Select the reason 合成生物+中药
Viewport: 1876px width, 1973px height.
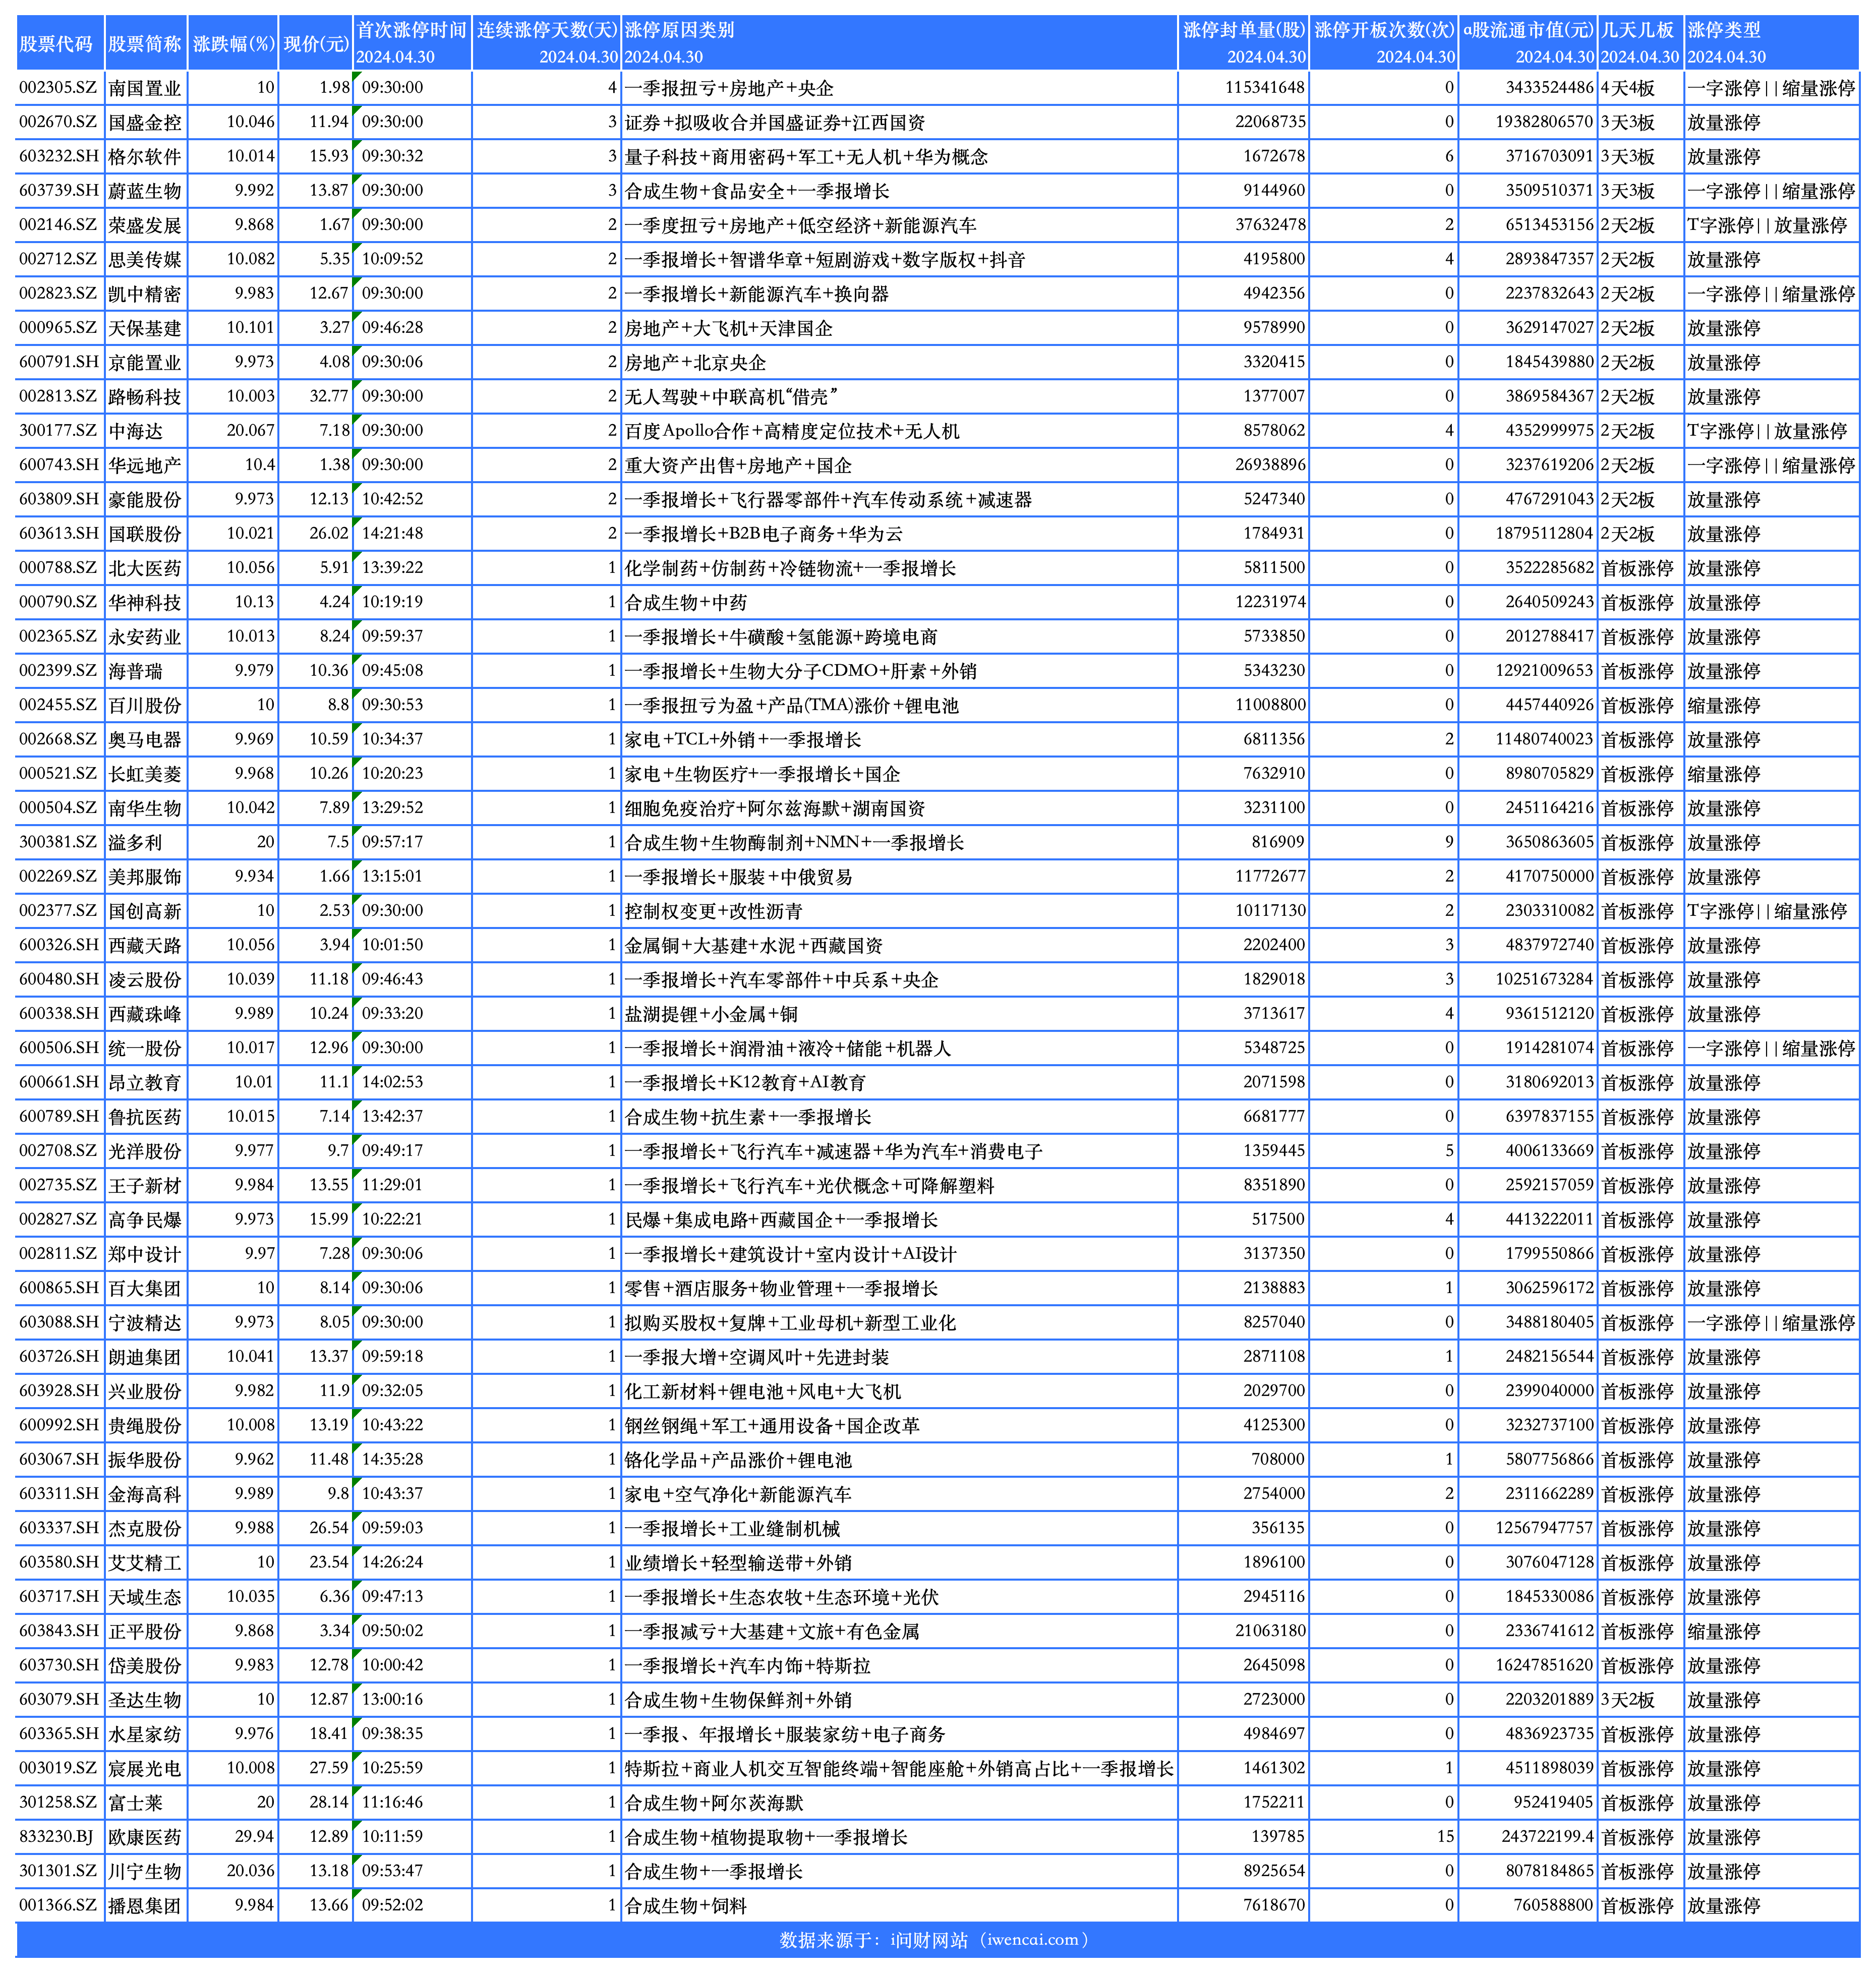point(686,602)
